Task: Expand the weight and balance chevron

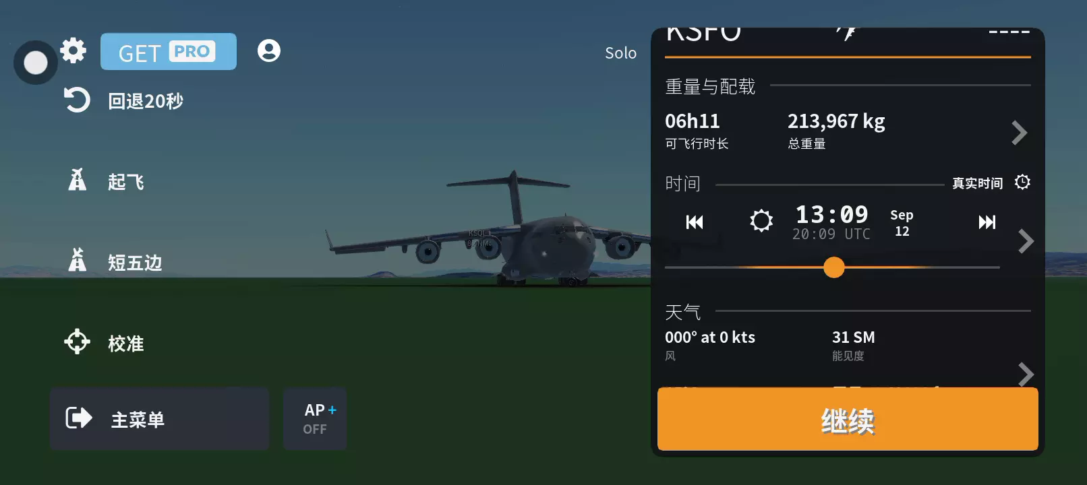Action: point(1020,133)
